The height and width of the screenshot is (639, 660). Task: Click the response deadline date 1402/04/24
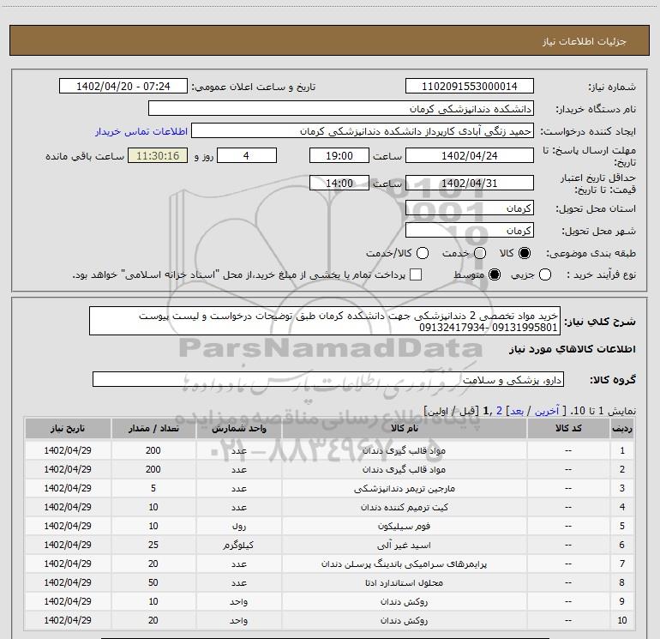pyautogui.click(x=470, y=155)
